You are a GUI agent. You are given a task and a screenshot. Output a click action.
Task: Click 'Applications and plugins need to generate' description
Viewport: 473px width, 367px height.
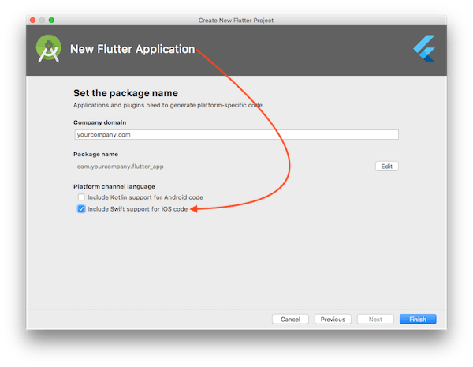click(x=168, y=105)
